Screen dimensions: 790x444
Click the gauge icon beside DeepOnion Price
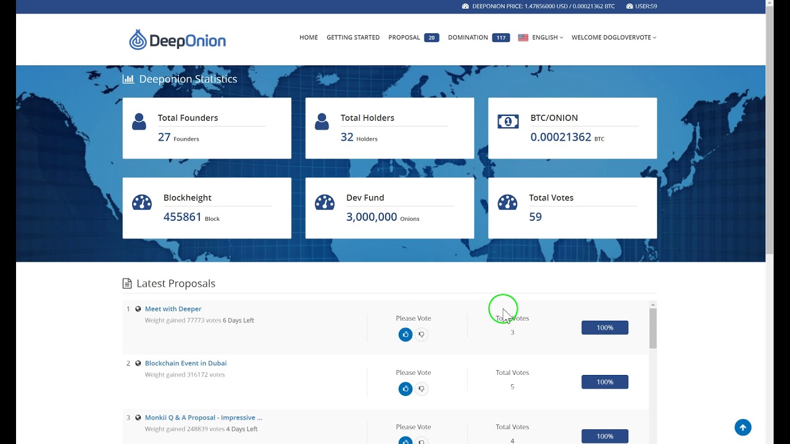tap(465, 6)
